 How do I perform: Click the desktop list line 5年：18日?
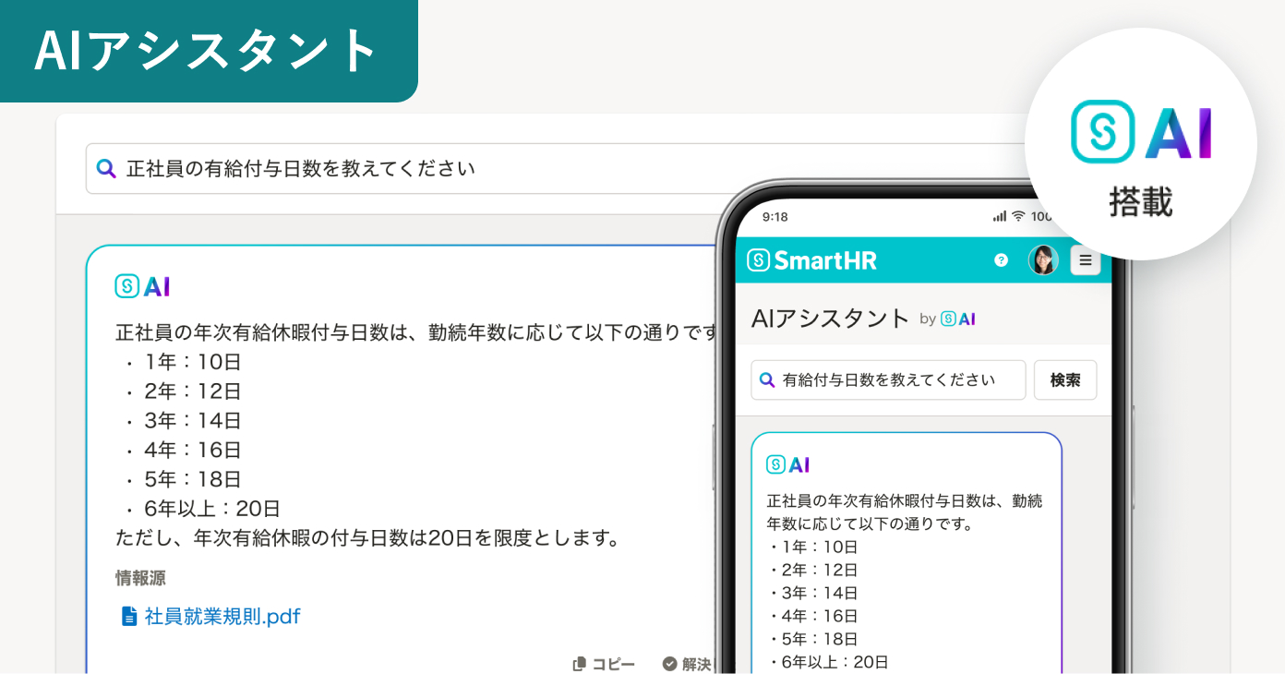pos(192,479)
